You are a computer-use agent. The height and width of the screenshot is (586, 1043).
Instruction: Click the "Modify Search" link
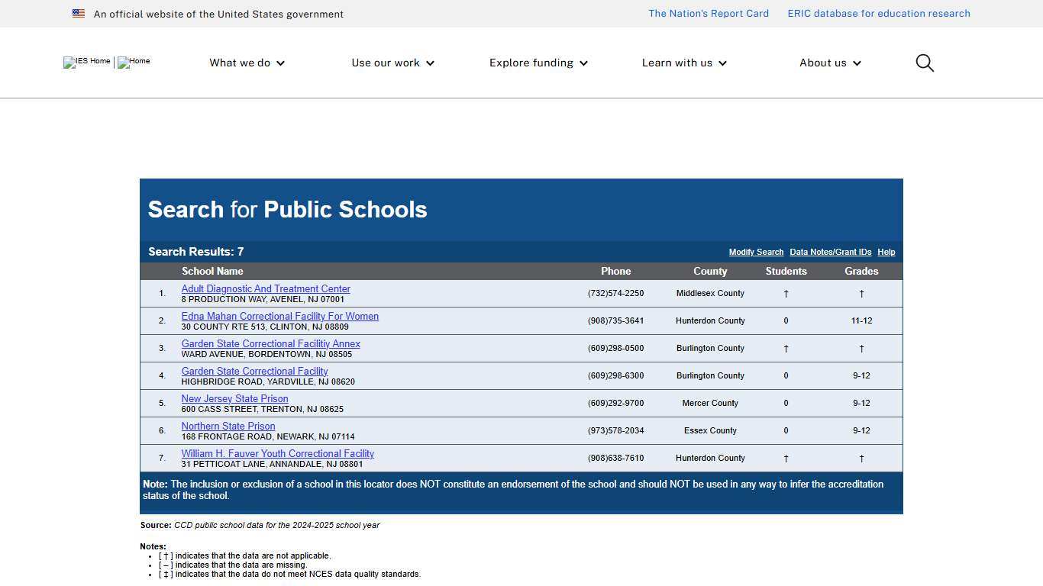tap(756, 252)
